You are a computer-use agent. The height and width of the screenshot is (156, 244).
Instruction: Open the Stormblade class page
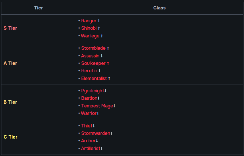(93, 48)
